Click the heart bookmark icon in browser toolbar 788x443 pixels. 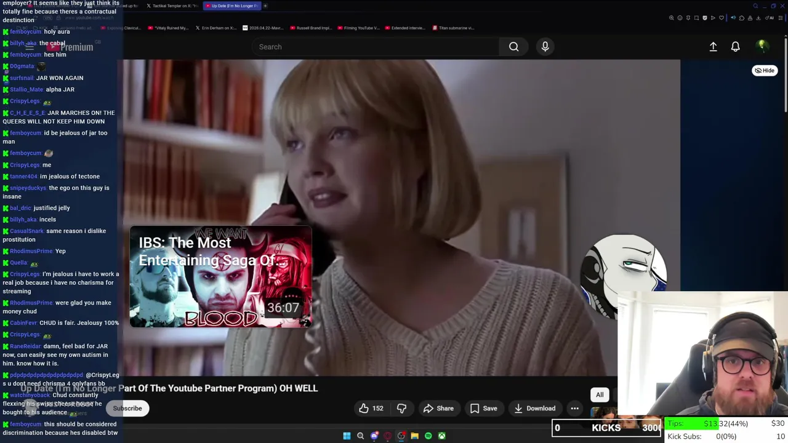[x=722, y=18]
